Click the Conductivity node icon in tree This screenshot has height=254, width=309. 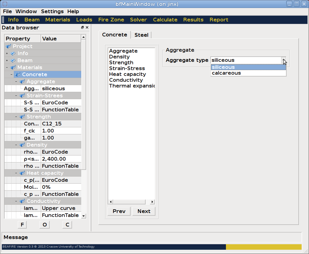(22, 201)
